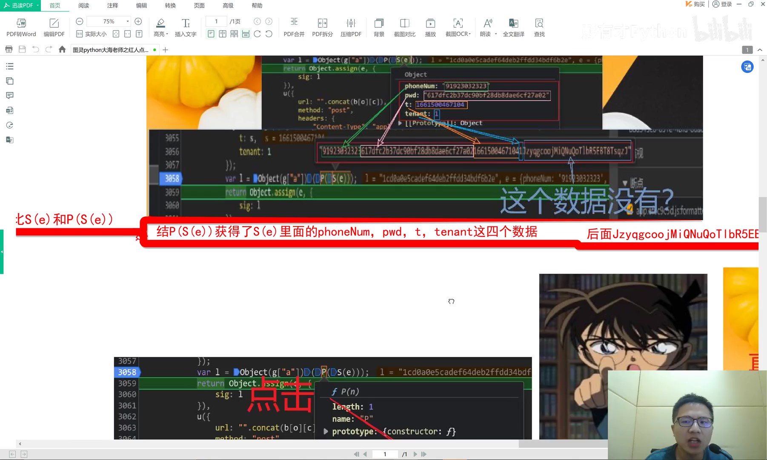Select the fit width view icon
This screenshot has width=767, height=460.
click(127, 34)
